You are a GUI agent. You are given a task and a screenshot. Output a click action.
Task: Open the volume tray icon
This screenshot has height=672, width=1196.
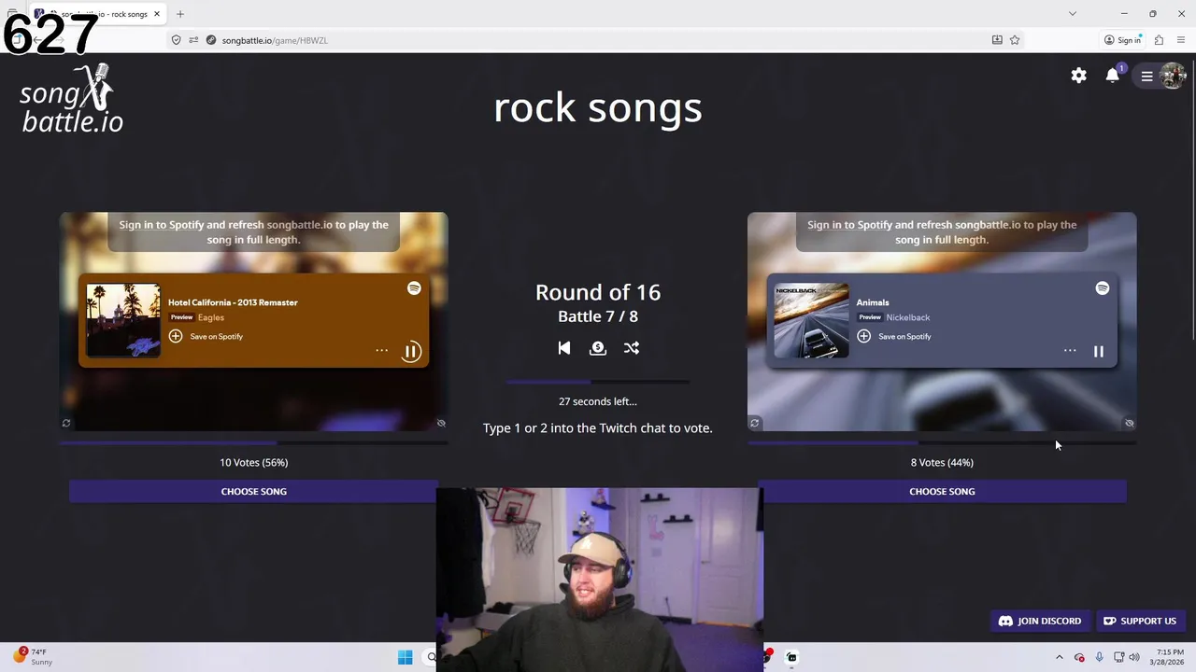tap(1134, 657)
